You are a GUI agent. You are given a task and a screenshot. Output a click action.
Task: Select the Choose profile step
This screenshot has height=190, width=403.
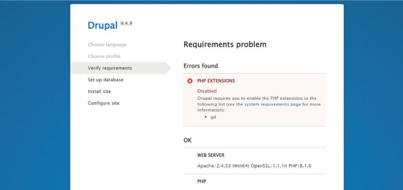104,56
